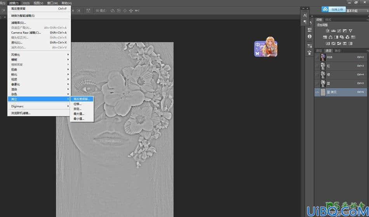Select the 3D pan mode icon
369x217 pixels.
125,10
